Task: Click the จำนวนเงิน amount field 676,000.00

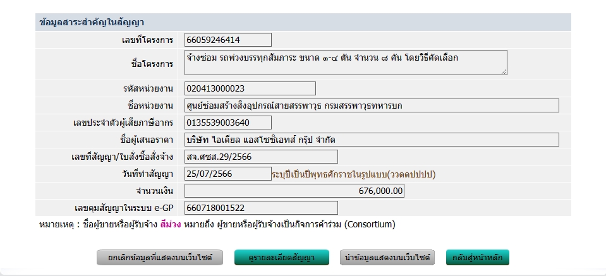Action: click(294, 191)
